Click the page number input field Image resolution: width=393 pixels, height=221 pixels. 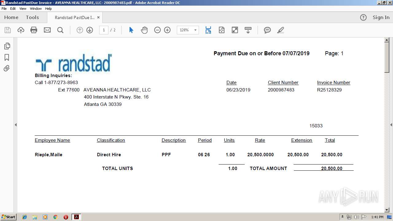click(104, 30)
